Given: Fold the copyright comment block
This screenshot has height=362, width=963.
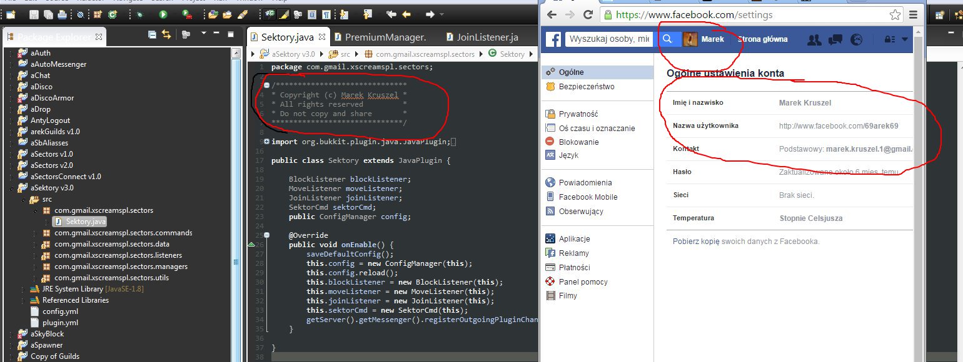Looking at the screenshot, I should click(267, 85).
